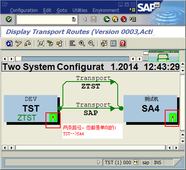Click the menu bar overflow icon
Viewport: 186px width, 170px height.
[x=133, y=10]
